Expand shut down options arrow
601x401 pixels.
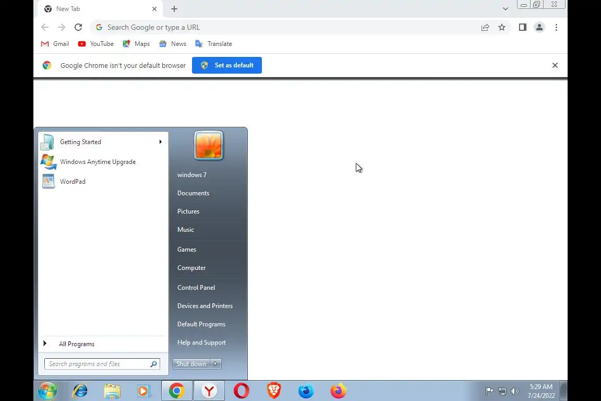(x=216, y=364)
